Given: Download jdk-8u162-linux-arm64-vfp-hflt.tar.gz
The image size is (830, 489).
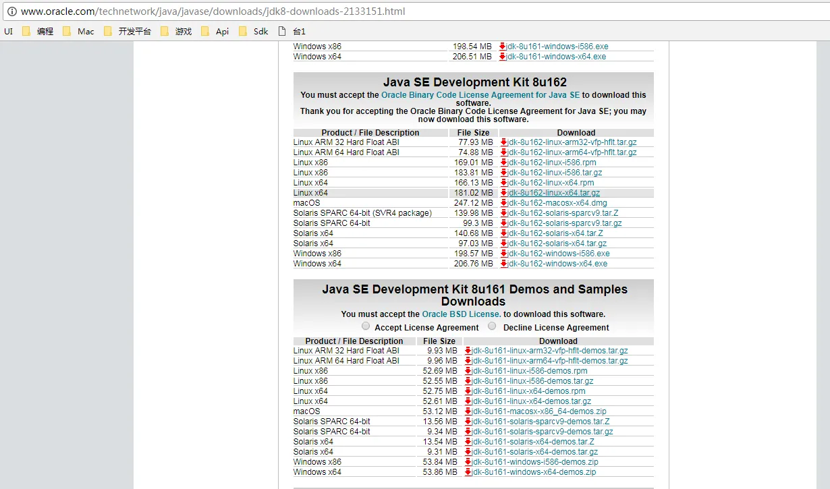Looking at the screenshot, I should coord(572,152).
